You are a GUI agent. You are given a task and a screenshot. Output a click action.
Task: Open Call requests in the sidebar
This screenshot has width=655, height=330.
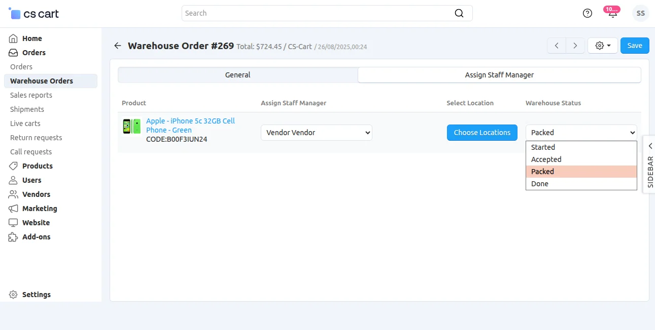[x=31, y=152]
